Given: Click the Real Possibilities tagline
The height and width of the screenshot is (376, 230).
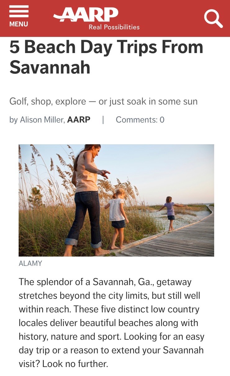Looking at the screenshot, I should (114, 27).
